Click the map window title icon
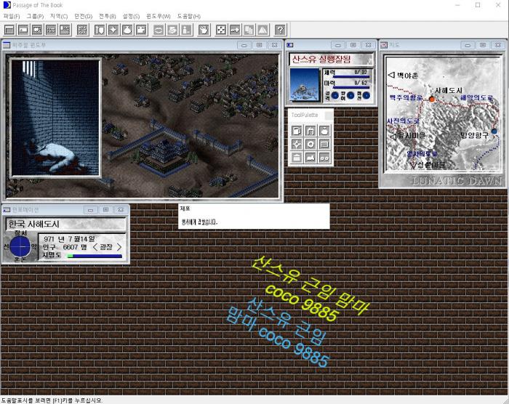Image resolution: width=509 pixels, height=404 pixels. tap(384, 45)
